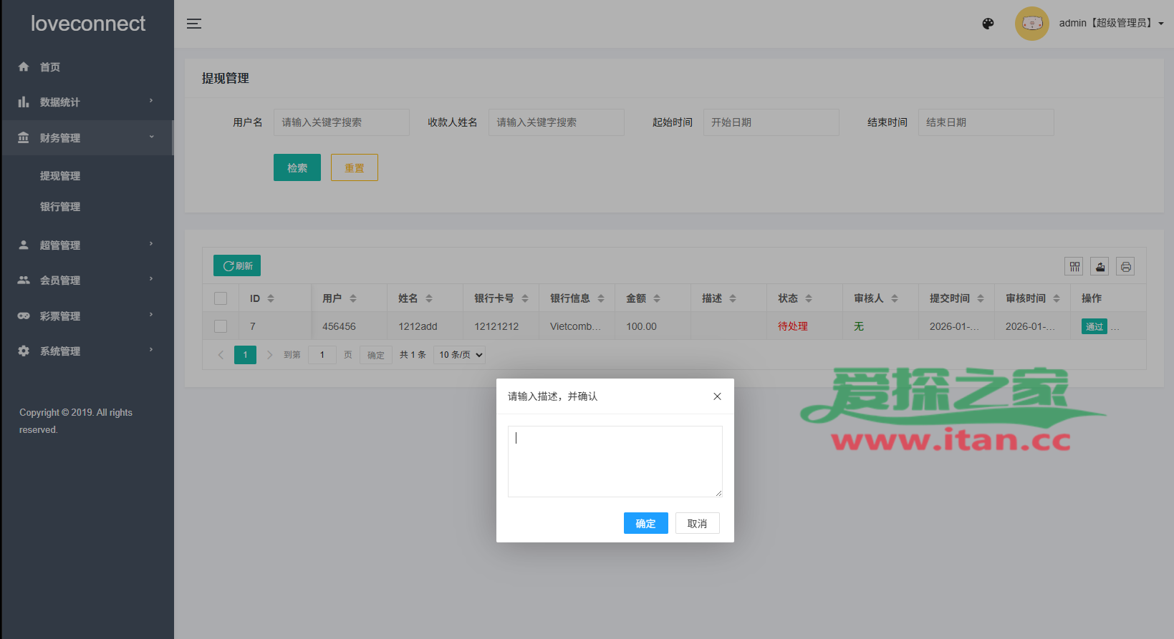Toggle the select-all checkbox in table header
This screenshot has height=639, width=1174.
221,298
